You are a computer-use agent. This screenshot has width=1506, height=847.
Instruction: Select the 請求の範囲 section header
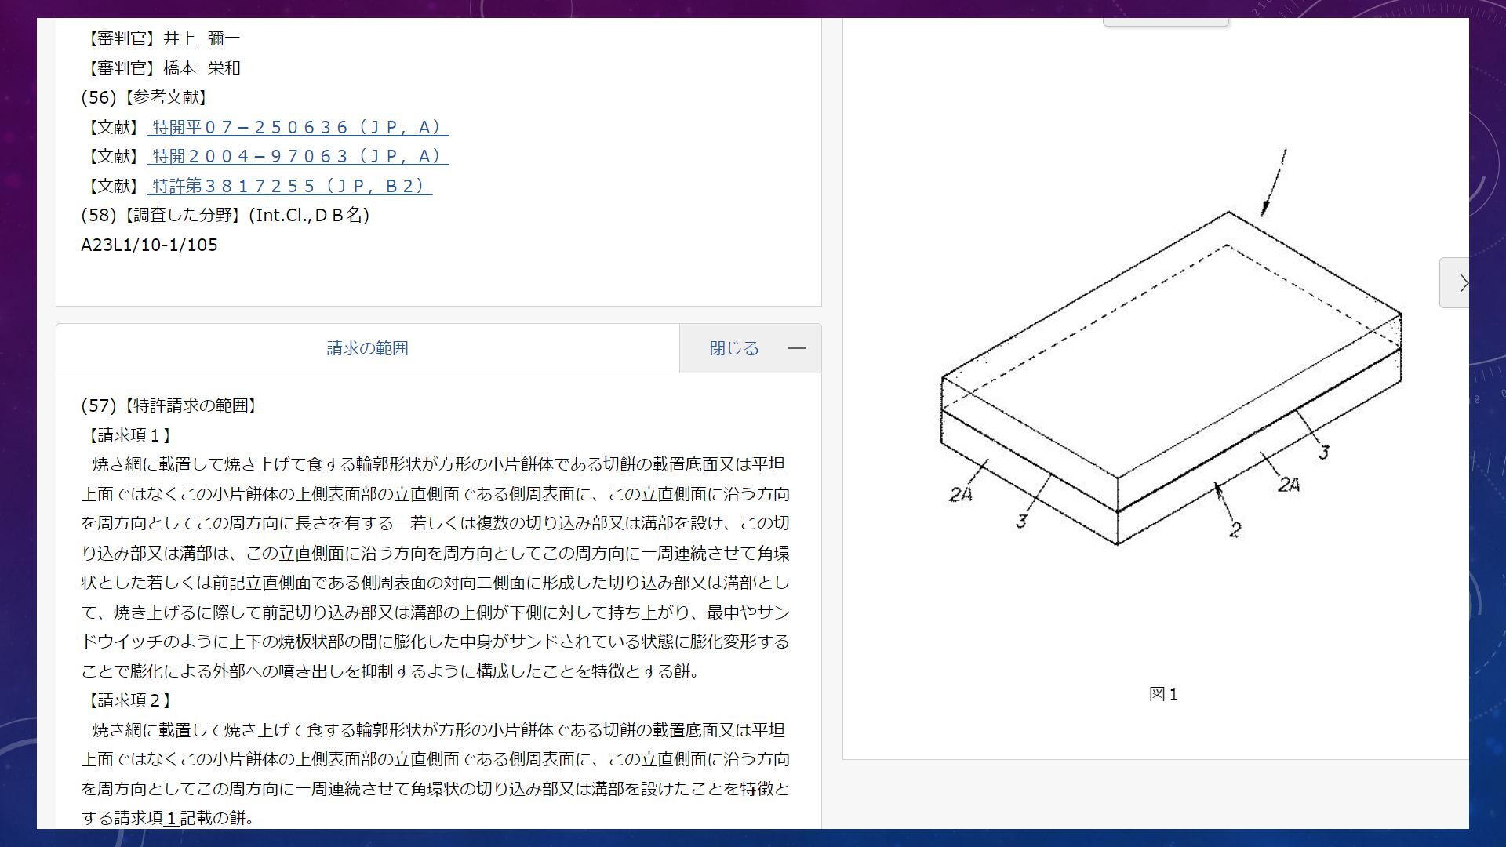click(367, 348)
